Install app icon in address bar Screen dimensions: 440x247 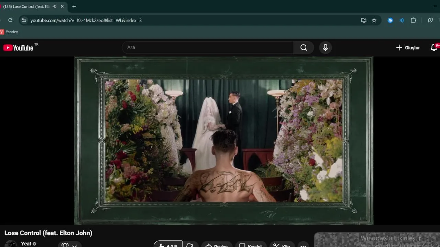[364, 20]
